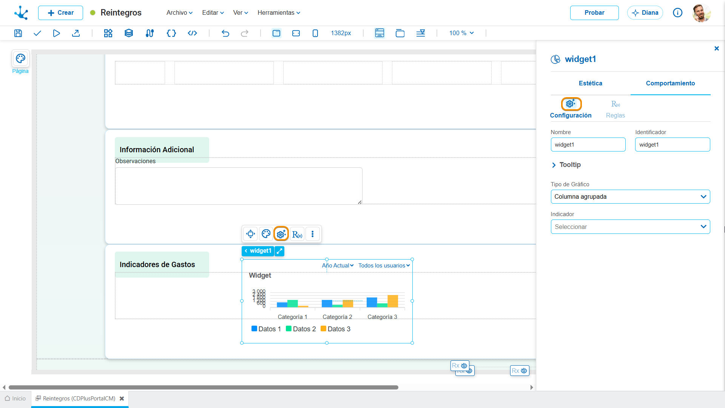Open the Indicador Seleccionar dropdown

[x=630, y=227]
